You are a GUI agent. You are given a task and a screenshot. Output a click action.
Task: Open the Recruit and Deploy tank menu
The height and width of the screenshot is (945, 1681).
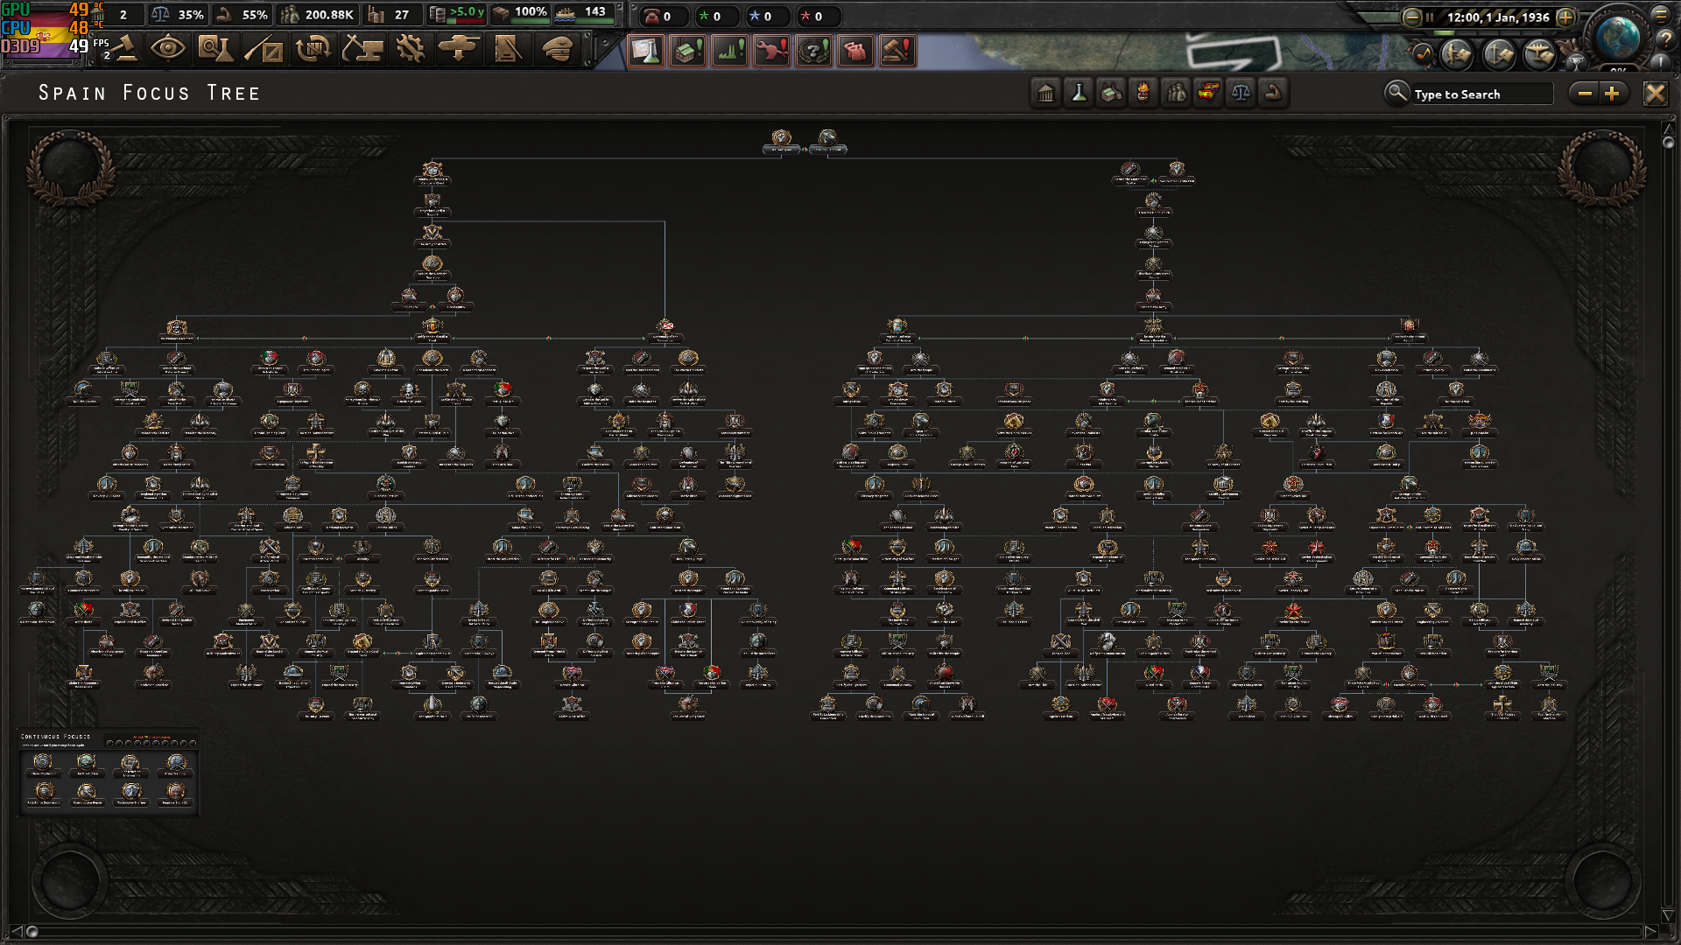[x=459, y=49]
